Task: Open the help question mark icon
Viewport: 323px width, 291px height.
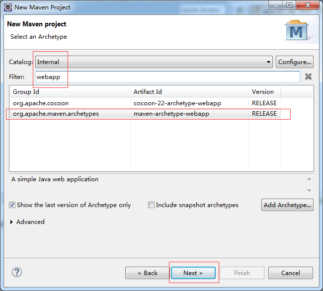Action: point(17,272)
